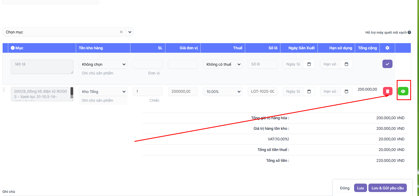Click the green eye view button
Viewport: 419px width, 196px height.
403,91
